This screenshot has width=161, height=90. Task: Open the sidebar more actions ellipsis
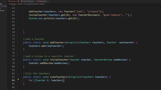pyautogui.click(x=5, y=1)
